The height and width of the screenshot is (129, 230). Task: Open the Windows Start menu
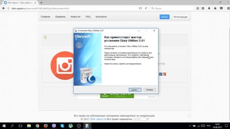coord(4,126)
